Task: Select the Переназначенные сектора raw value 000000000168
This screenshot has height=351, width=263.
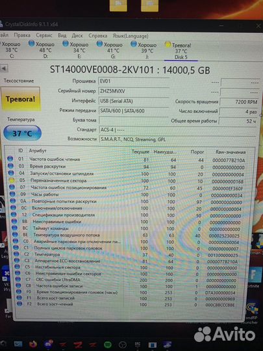Action: click(x=228, y=181)
